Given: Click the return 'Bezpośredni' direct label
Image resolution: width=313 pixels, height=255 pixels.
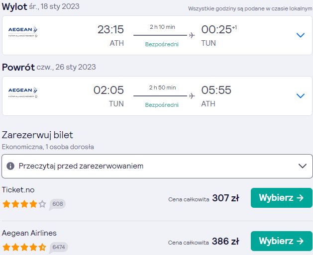Looking at the screenshot, I should coord(162,105).
